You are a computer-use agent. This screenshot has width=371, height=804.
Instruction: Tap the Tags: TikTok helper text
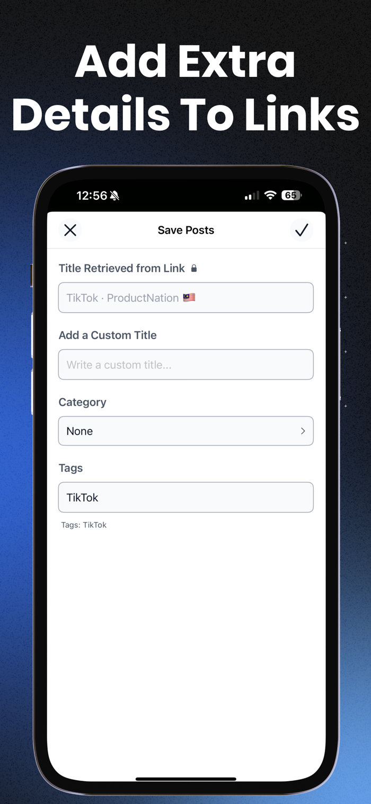tap(84, 525)
